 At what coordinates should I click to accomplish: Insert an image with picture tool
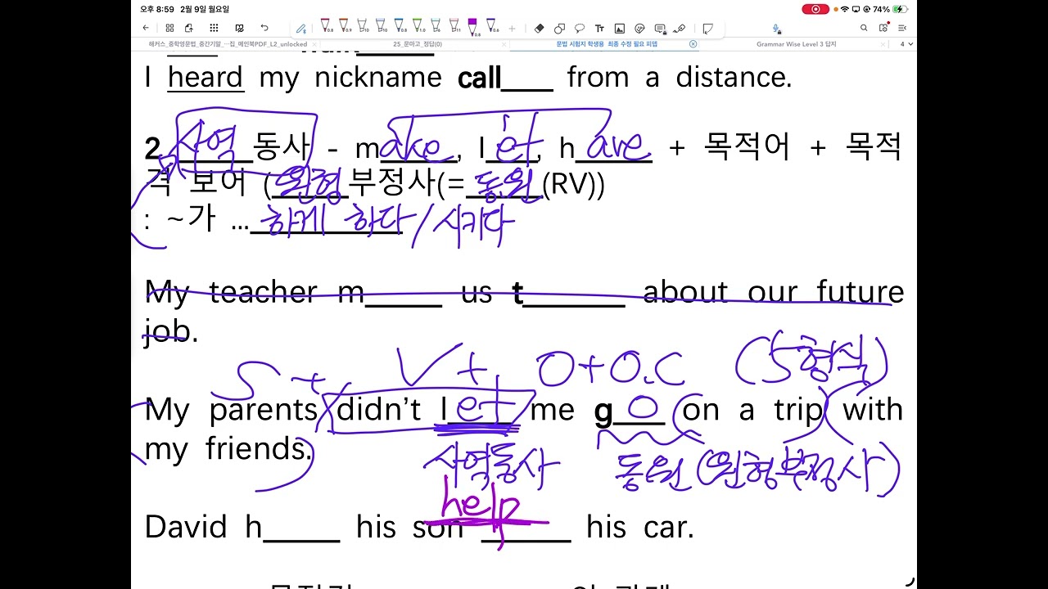(620, 29)
